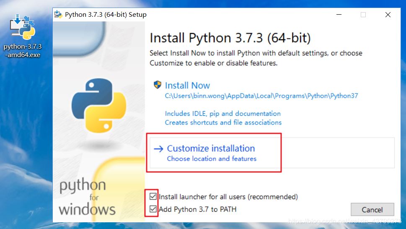The width and height of the screenshot is (406, 229).
Task: Click the 'python for windows' sidebar text
Action: [x=87, y=197]
